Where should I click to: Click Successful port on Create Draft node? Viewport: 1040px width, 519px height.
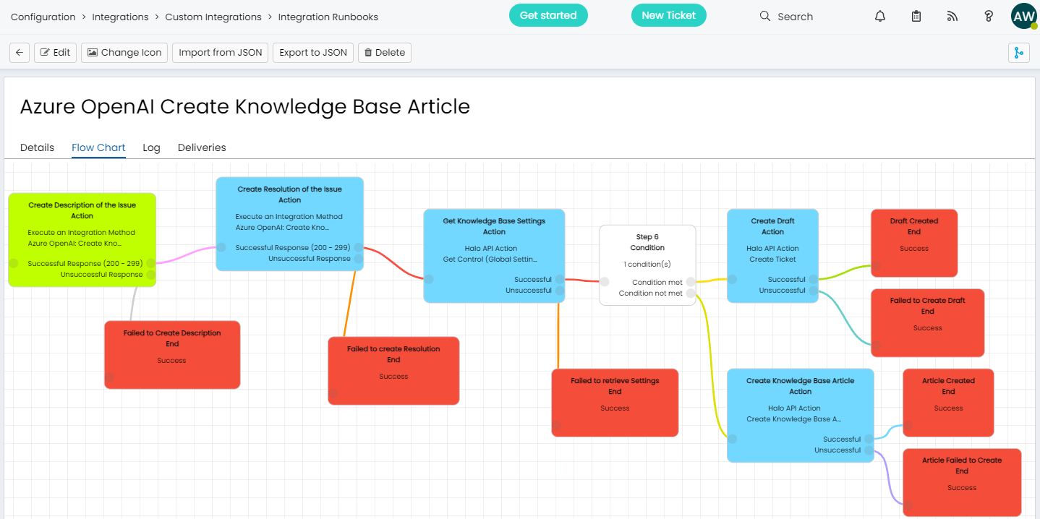[x=813, y=279]
